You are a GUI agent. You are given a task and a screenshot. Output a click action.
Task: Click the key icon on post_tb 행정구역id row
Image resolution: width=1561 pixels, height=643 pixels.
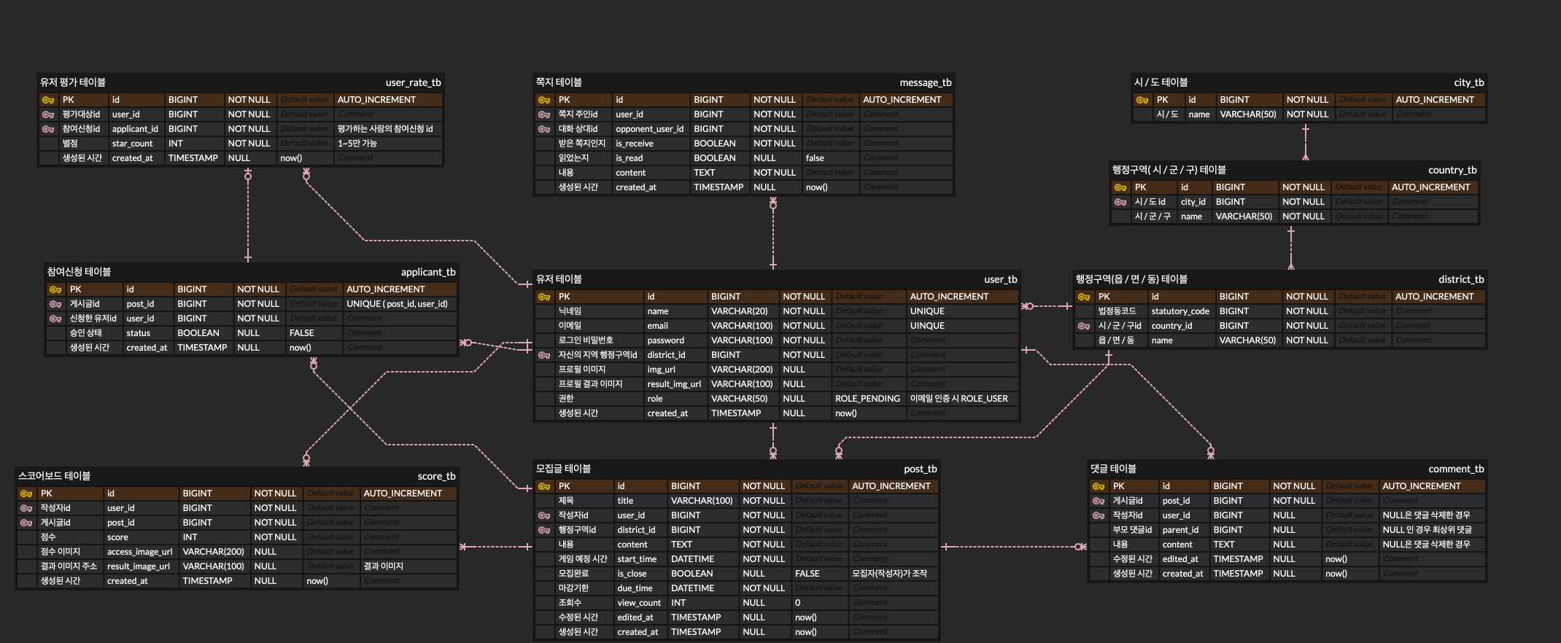click(x=544, y=530)
